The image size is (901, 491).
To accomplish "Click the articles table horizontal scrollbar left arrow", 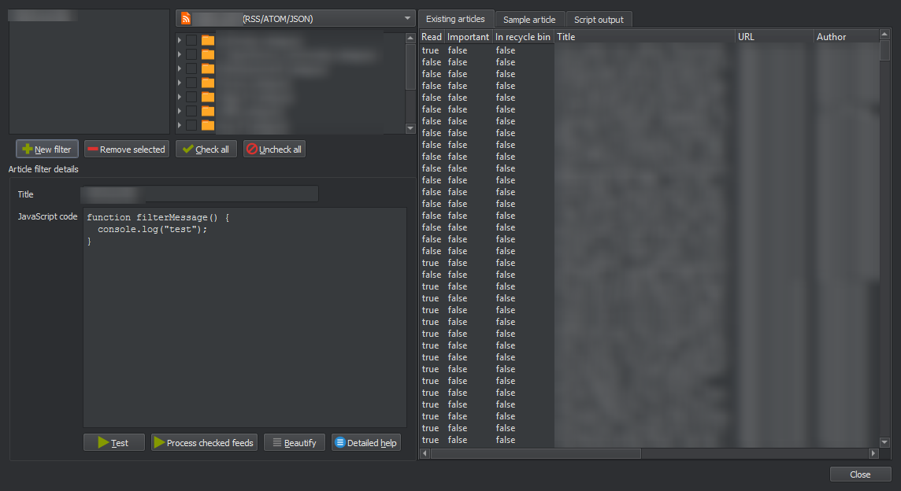I will (425, 453).
